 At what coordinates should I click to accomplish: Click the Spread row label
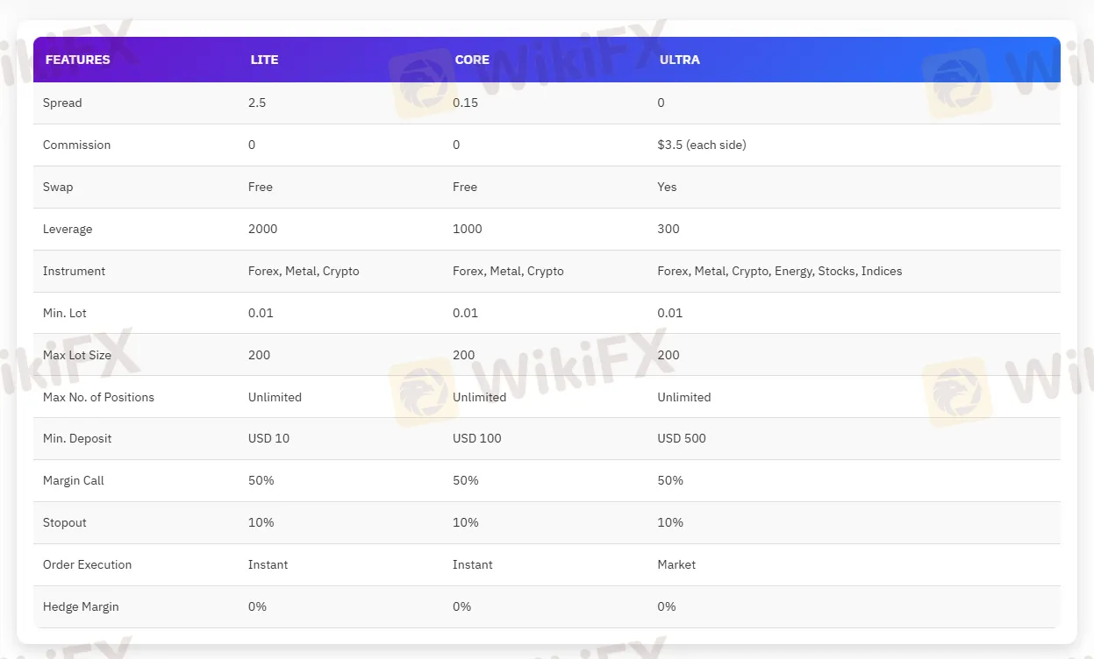(x=62, y=103)
